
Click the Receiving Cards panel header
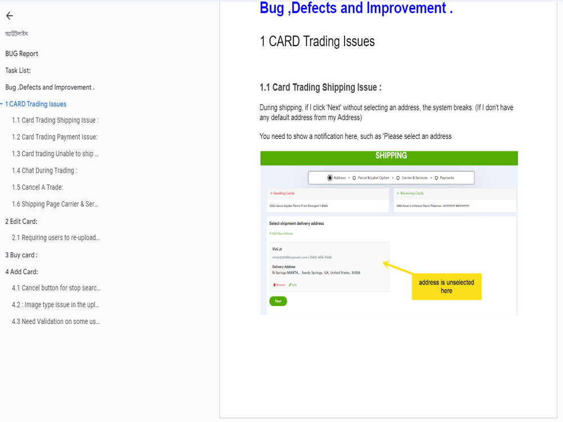pyautogui.click(x=454, y=194)
